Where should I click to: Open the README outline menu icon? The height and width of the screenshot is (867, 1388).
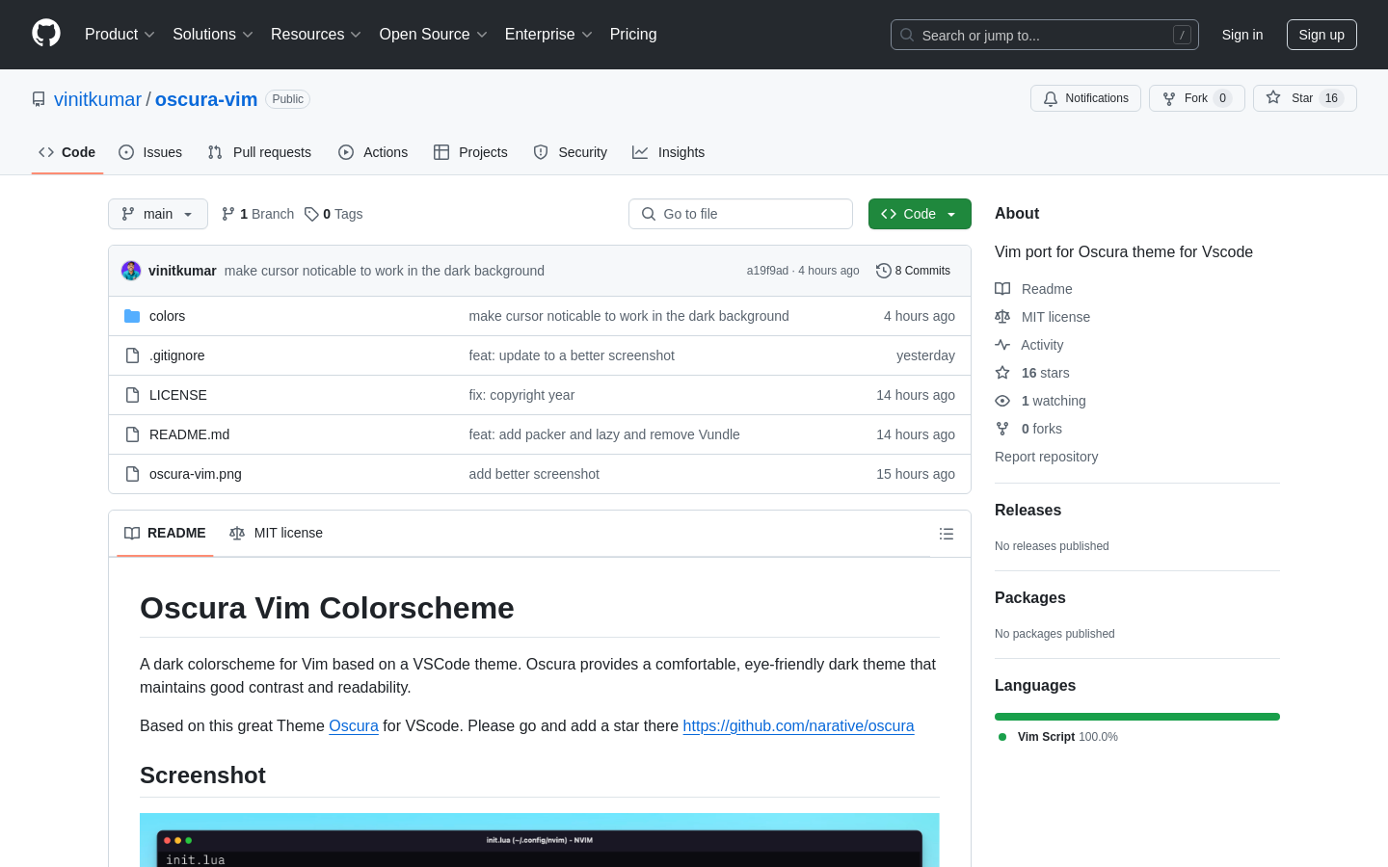click(947, 534)
